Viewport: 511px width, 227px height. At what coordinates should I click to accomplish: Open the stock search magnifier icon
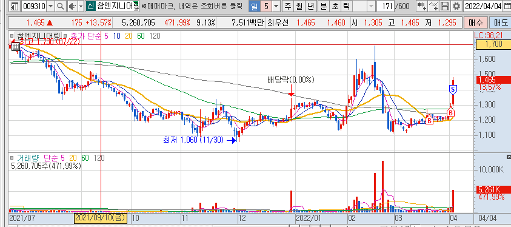(x=60, y=6)
